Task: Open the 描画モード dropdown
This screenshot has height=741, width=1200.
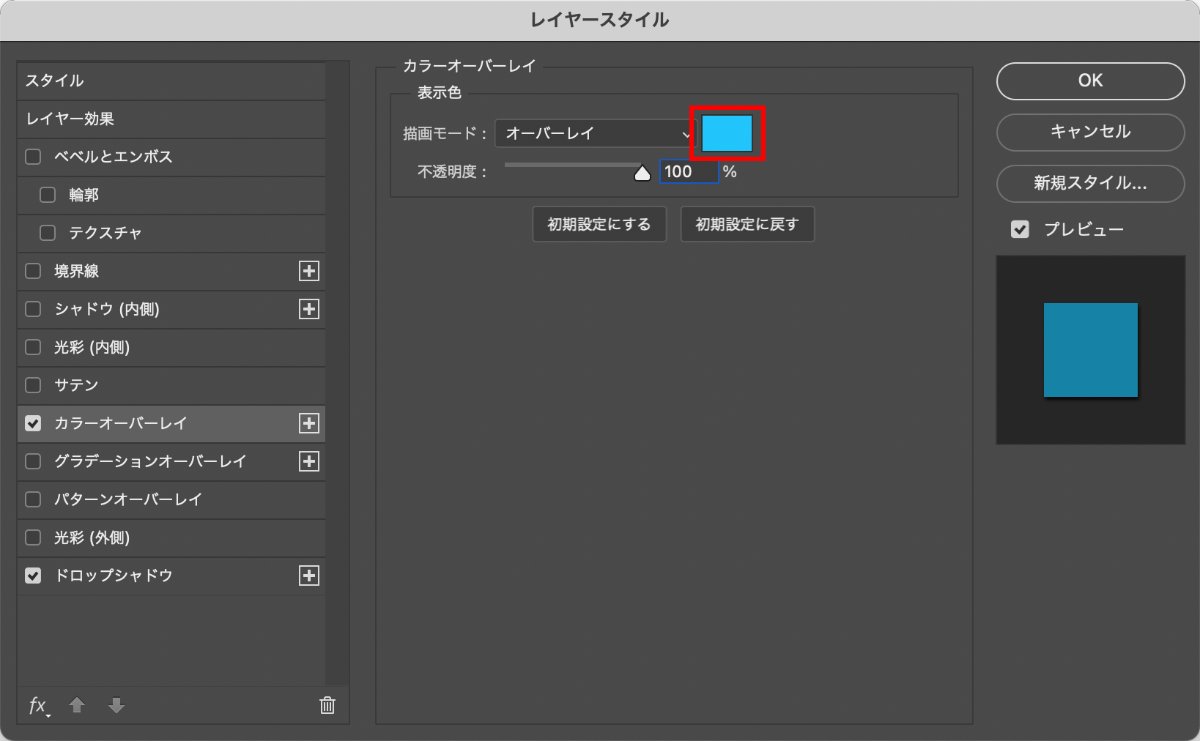Action: point(595,133)
